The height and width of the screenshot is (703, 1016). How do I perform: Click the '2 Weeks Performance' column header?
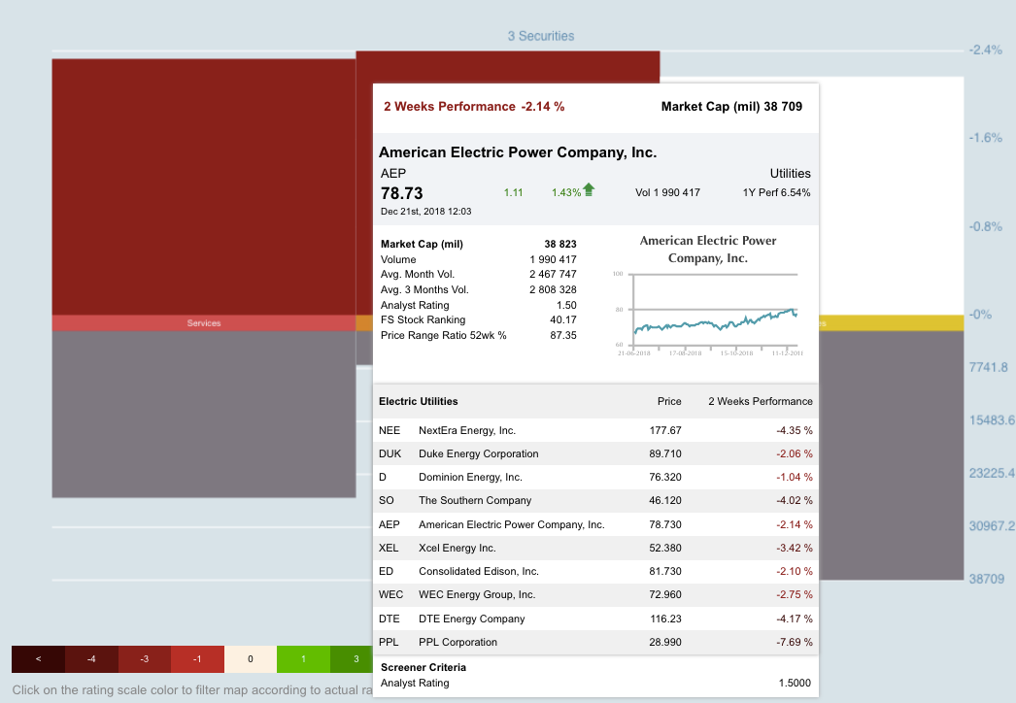[761, 401]
